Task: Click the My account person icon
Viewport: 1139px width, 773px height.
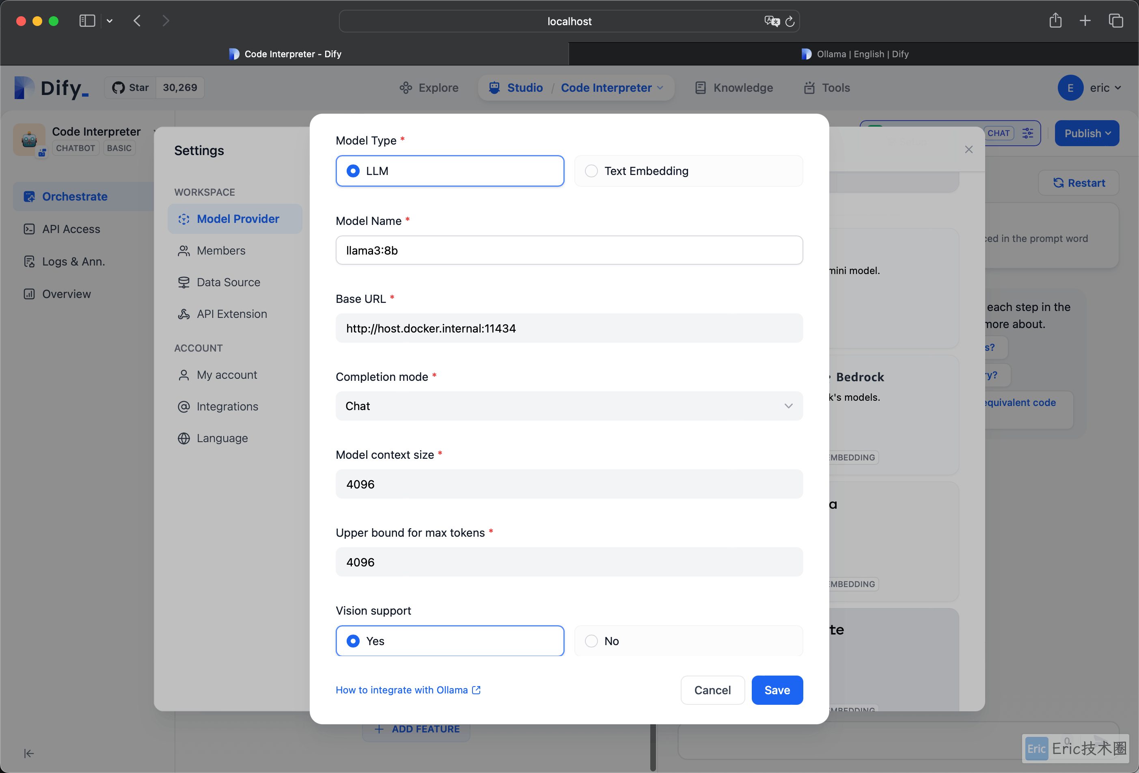Action: point(184,375)
